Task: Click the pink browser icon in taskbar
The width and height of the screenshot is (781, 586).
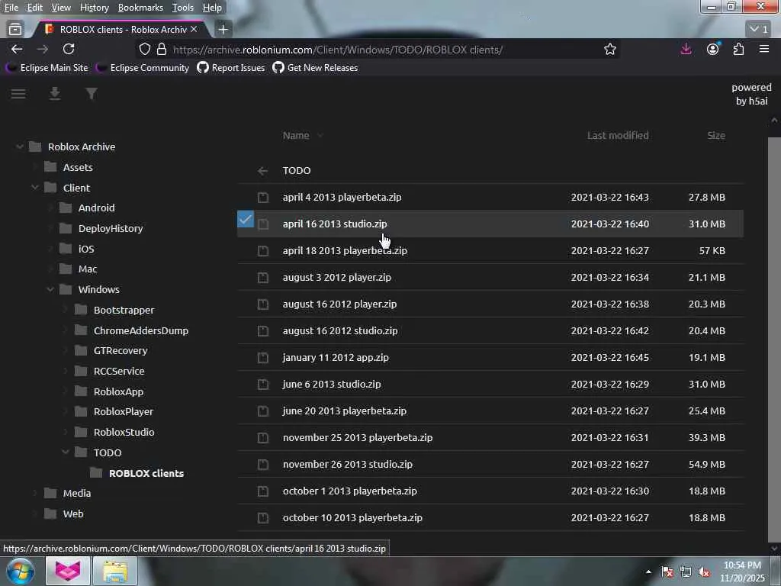Action: click(x=68, y=571)
